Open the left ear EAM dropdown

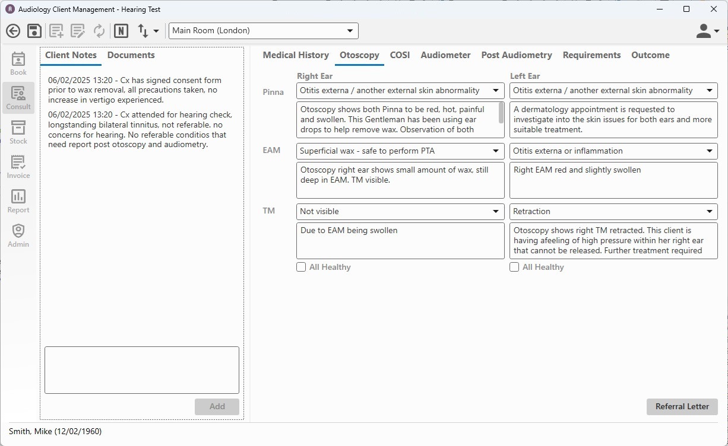pyautogui.click(x=710, y=151)
